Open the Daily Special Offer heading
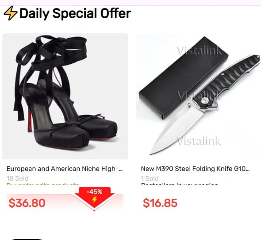This screenshot has width=261, height=240. [x=75, y=13]
